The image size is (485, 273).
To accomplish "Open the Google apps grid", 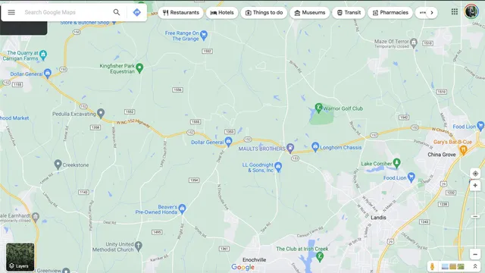I will (455, 12).
